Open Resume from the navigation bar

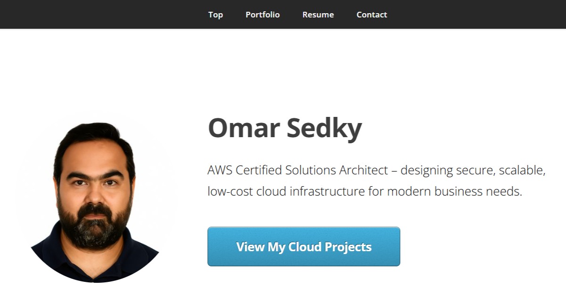point(318,15)
